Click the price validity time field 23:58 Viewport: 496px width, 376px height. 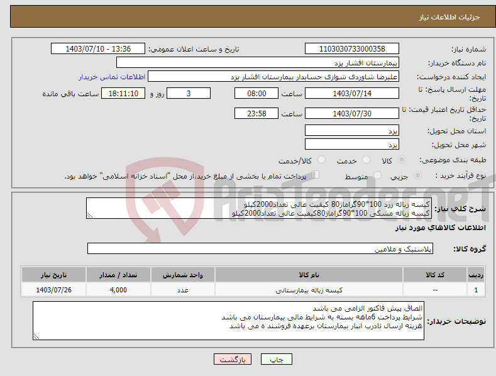pos(256,113)
